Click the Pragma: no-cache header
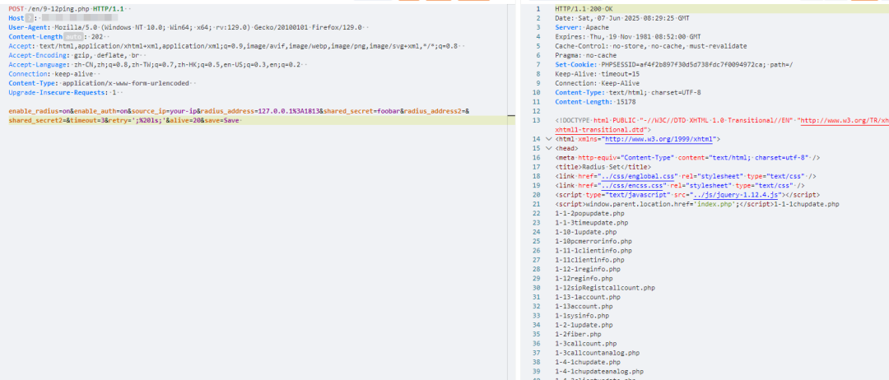 pyautogui.click(x=584, y=55)
